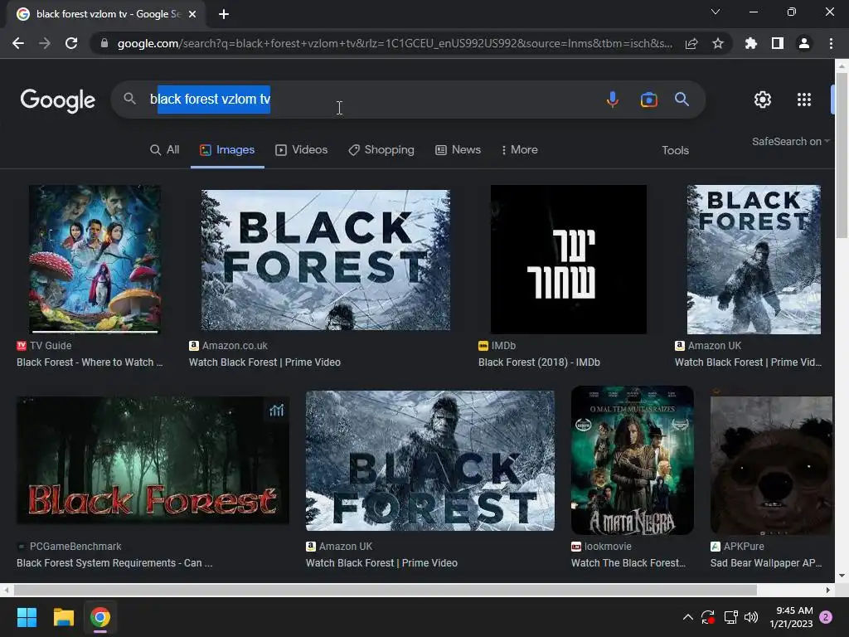The width and height of the screenshot is (849, 637).
Task: Select the Images tab
Action: [227, 150]
